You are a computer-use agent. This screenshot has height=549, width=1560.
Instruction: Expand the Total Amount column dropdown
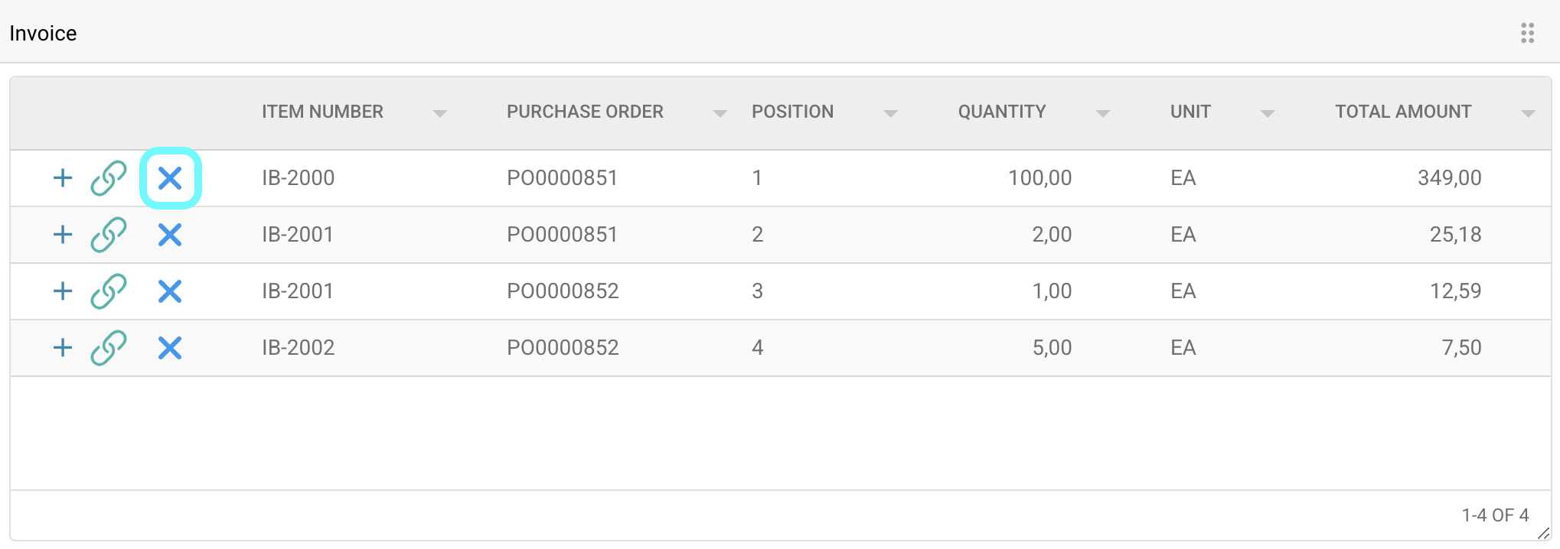point(1528,113)
